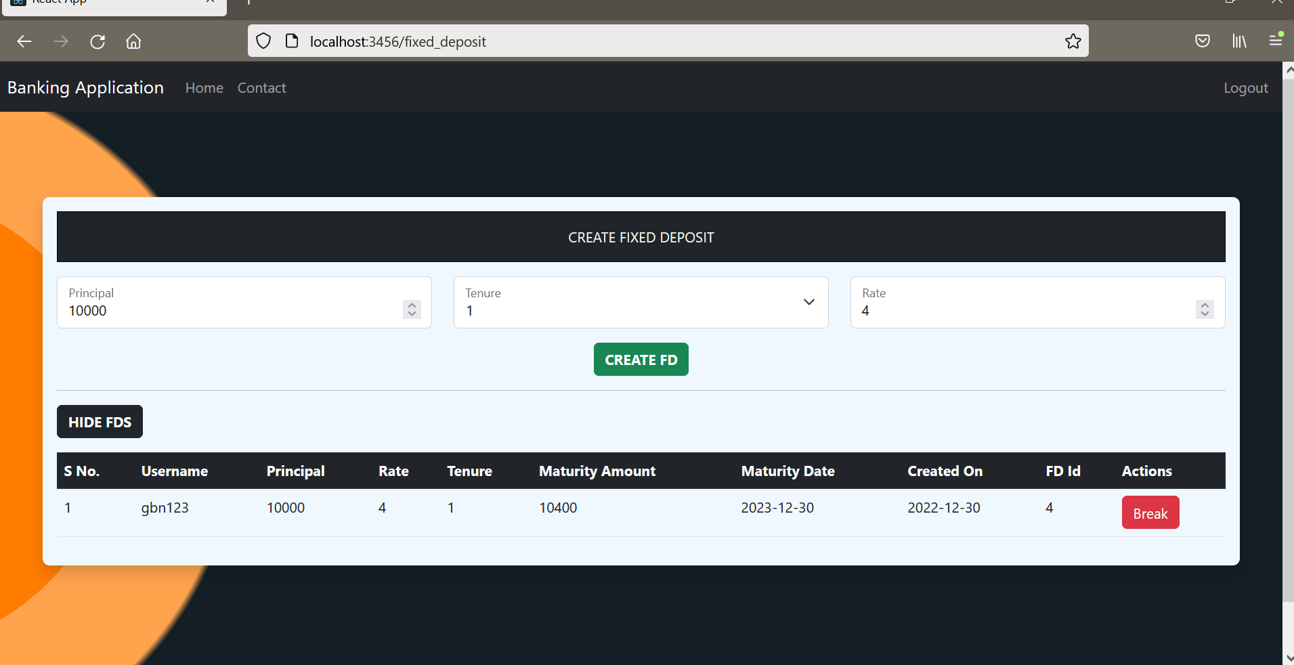Switch to the Home navigation tab
Screen dimensions: 1294x665
point(203,88)
